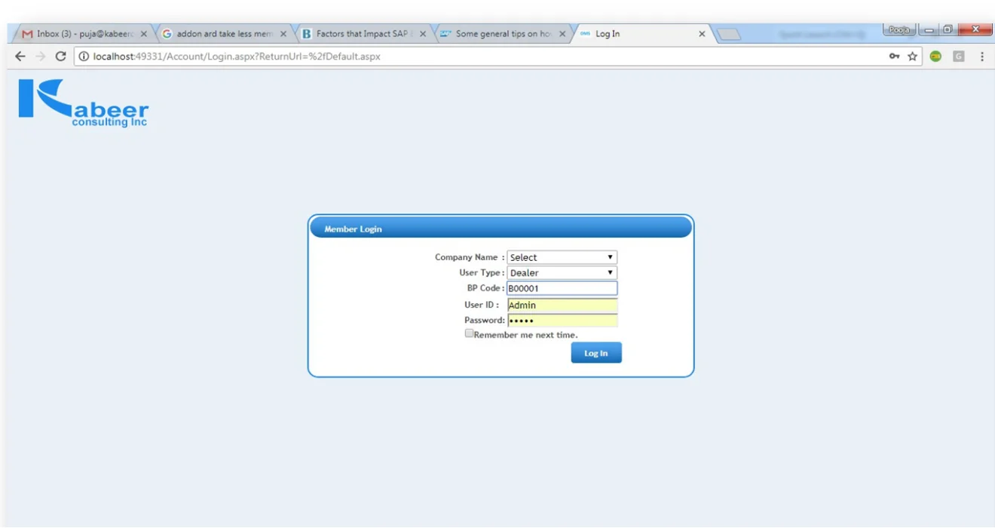Screen dimensions: 995x528
Task: Click the forward navigation arrow
Action: pyautogui.click(x=40, y=55)
